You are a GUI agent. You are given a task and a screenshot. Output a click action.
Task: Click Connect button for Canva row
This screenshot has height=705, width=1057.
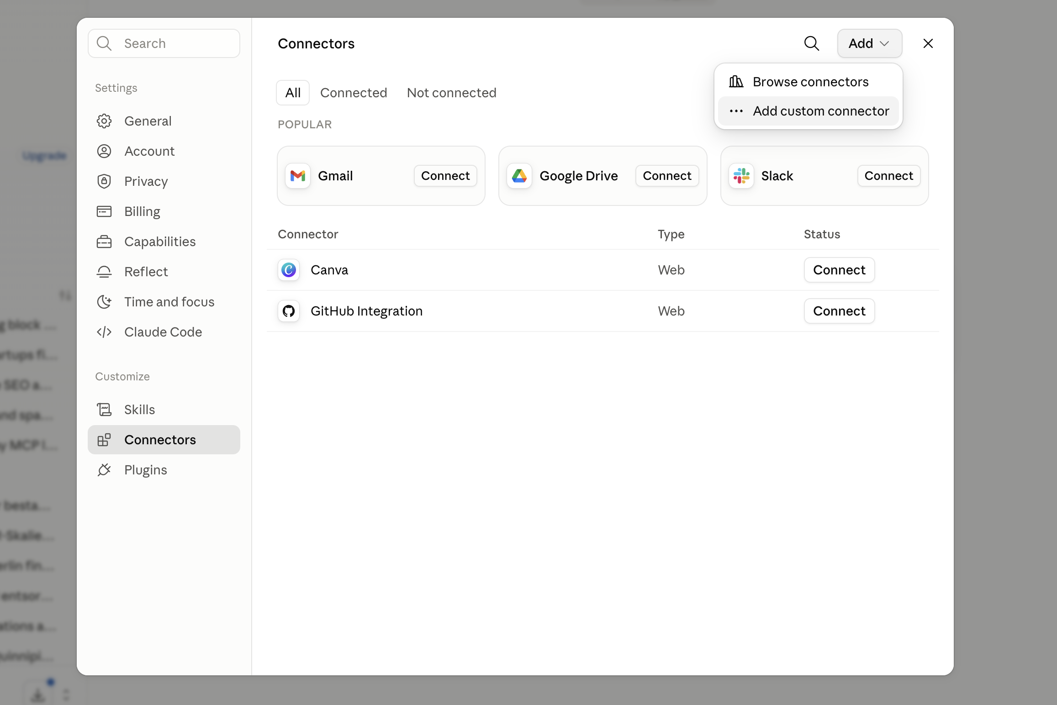click(839, 270)
